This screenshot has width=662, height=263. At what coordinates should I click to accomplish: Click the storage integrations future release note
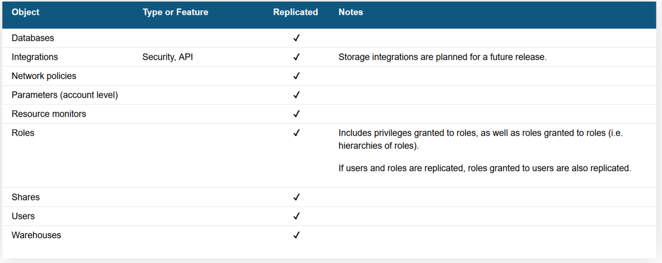tap(442, 57)
